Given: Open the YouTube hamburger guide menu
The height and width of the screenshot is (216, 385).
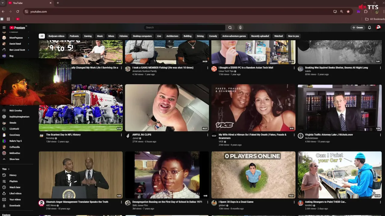Looking at the screenshot, I should tap(4, 28).
